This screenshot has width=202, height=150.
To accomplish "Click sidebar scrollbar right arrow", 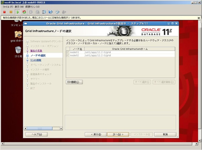I will 61,128.
